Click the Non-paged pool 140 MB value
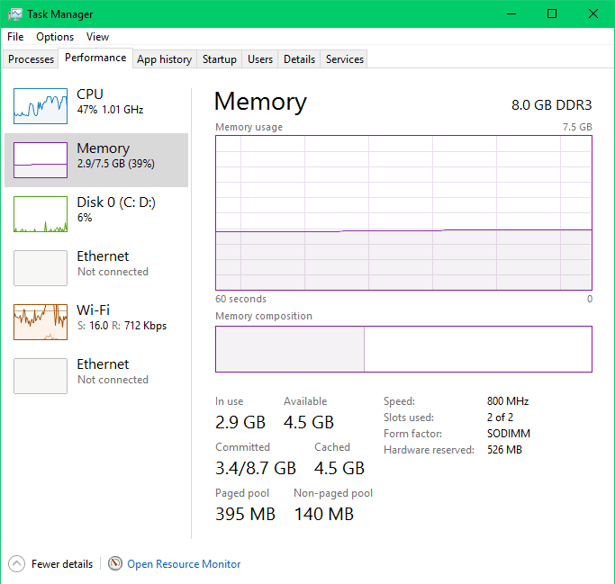This screenshot has width=615, height=584. coord(324,514)
